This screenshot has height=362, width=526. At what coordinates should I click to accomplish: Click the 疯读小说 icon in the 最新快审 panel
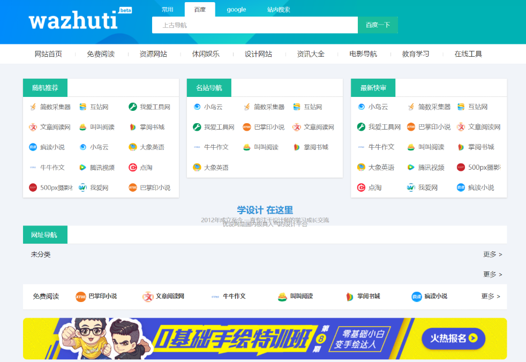461,187
